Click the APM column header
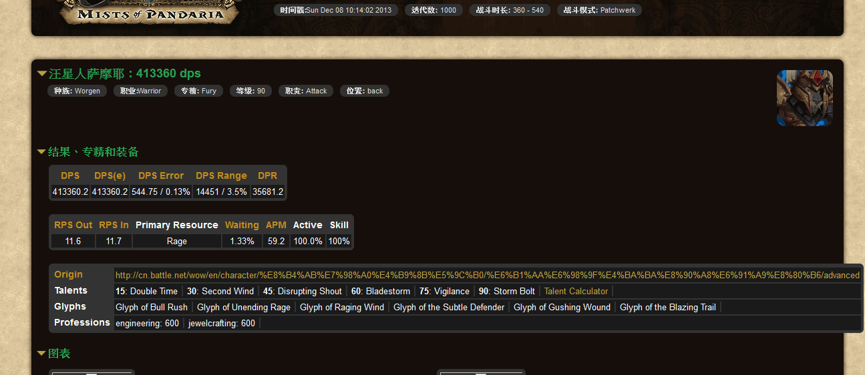The width and height of the screenshot is (865, 375). 275,225
